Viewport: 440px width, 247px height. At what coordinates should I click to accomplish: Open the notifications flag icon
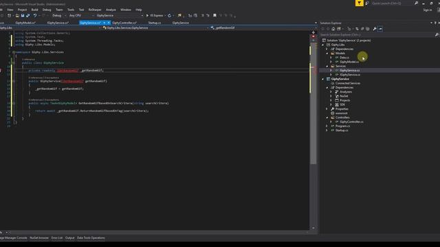(359, 3)
